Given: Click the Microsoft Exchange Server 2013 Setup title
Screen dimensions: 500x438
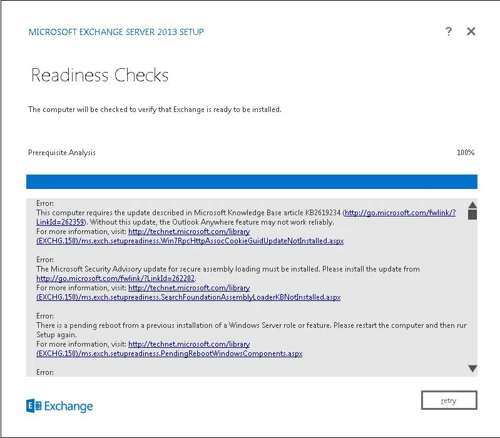Looking at the screenshot, I should tap(116, 32).
